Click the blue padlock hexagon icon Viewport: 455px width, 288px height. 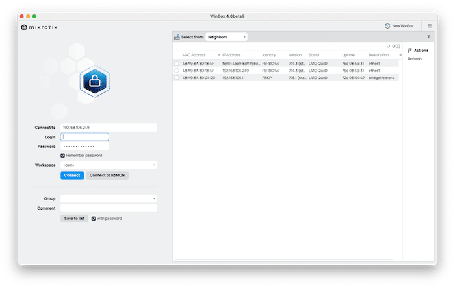click(x=95, y=81)
